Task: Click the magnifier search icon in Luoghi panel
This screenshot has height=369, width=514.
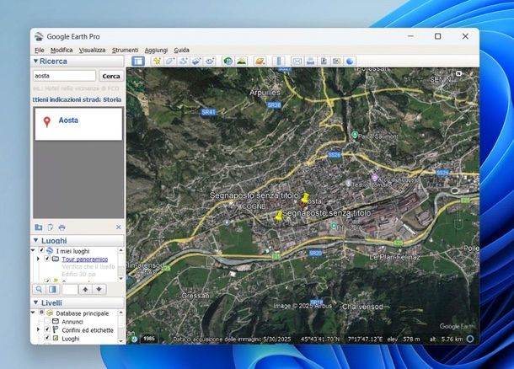Action: coord(39,289)
